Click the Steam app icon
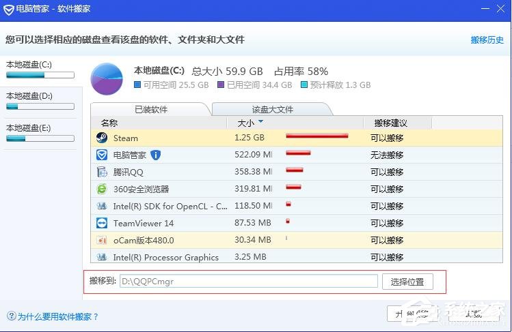Image resolution: width=512 pixels, height=332 pixels. [x=102, y=138]
